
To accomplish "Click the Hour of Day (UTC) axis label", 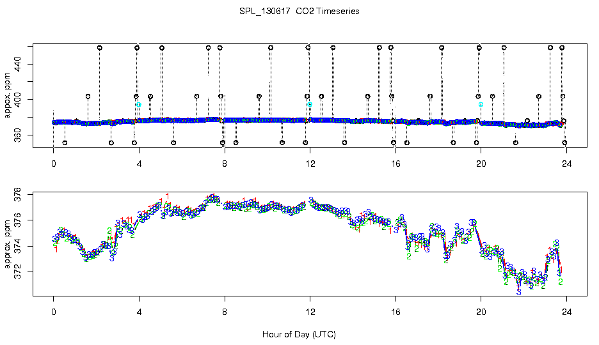I will click(299, 334).
